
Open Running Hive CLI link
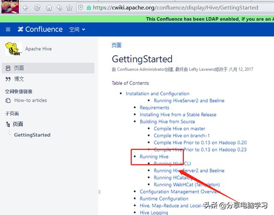coord(172,164)
